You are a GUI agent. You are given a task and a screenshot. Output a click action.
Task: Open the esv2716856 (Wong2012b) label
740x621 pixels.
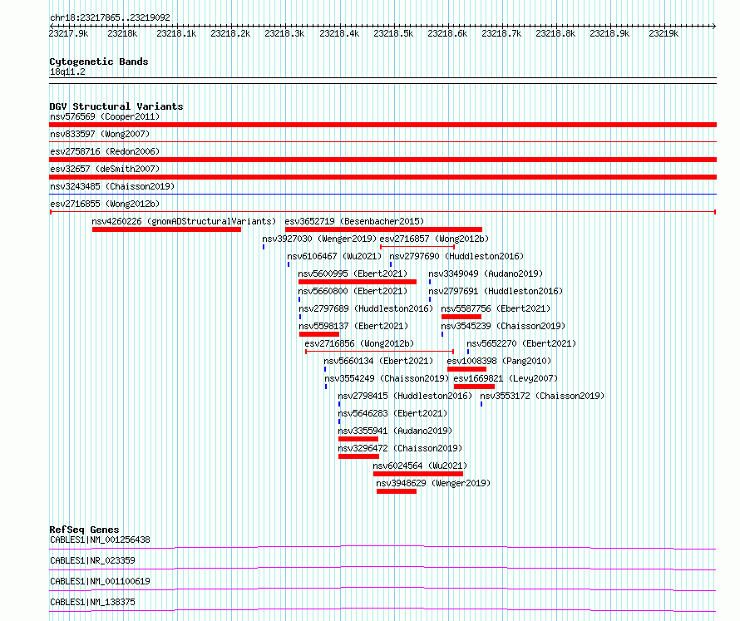(x=359, y=343)
